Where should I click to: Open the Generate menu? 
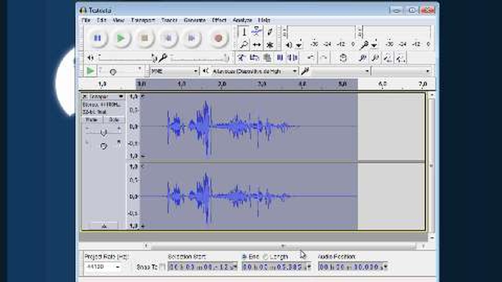pyautogui.click(x=195, y=20)
